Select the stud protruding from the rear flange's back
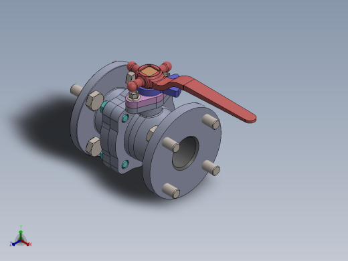Image resolution: width=348 pixels, height=261 pixels. click(76, 90)
